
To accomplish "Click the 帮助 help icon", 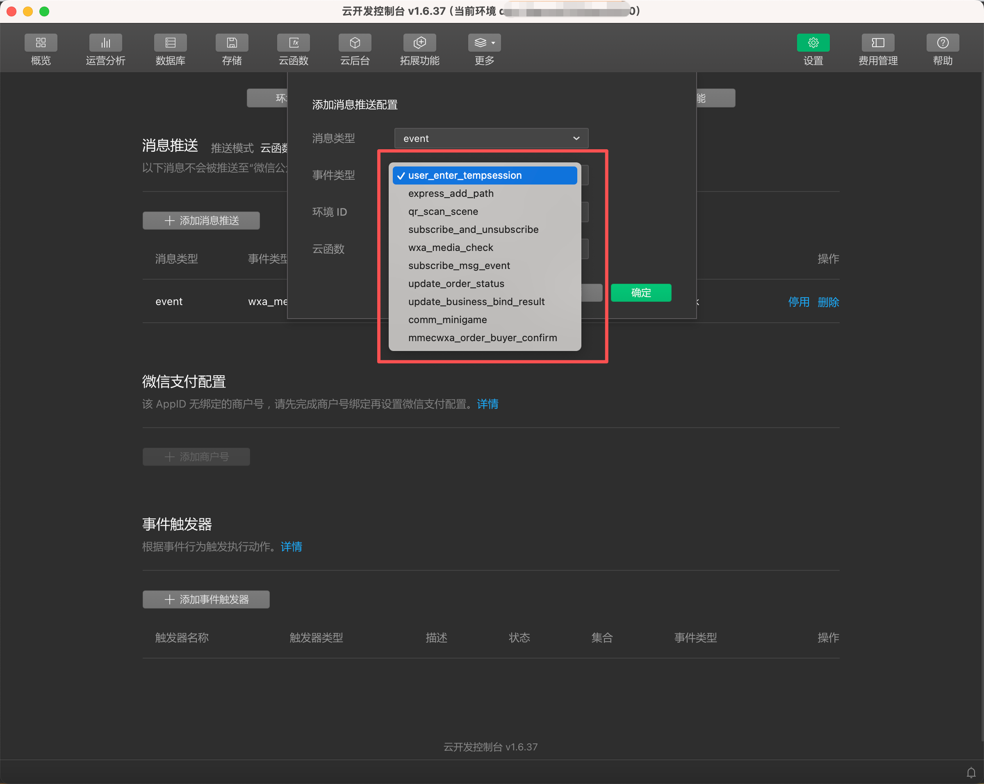I will (943, 43).
